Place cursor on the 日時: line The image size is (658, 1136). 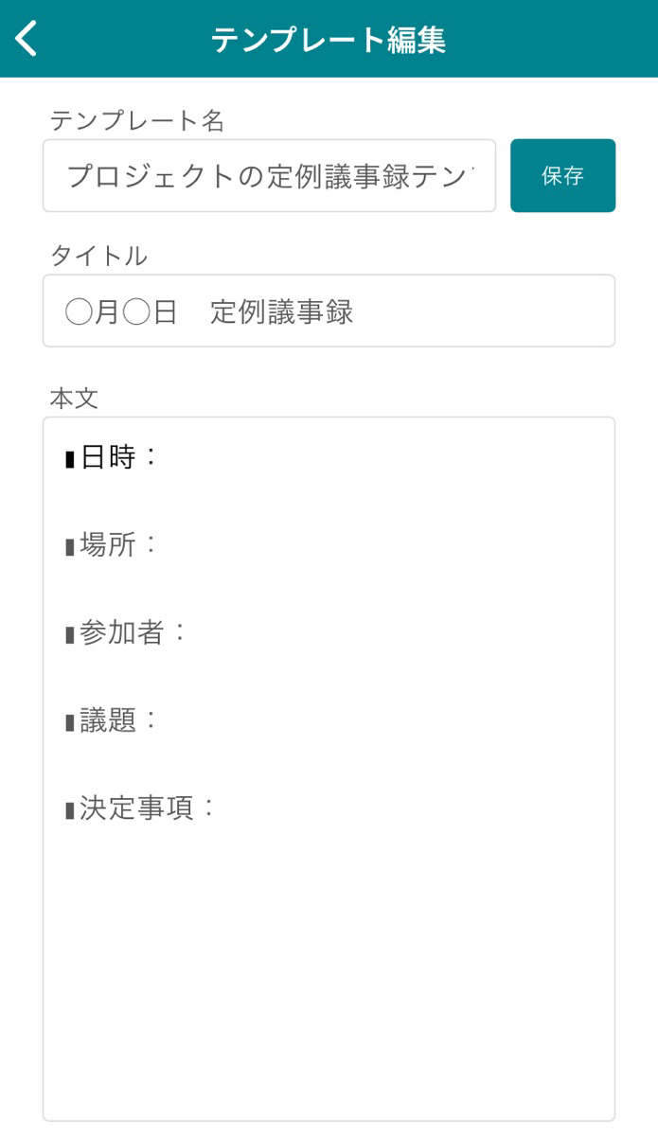pyautogui.click(x=119, y=457)
